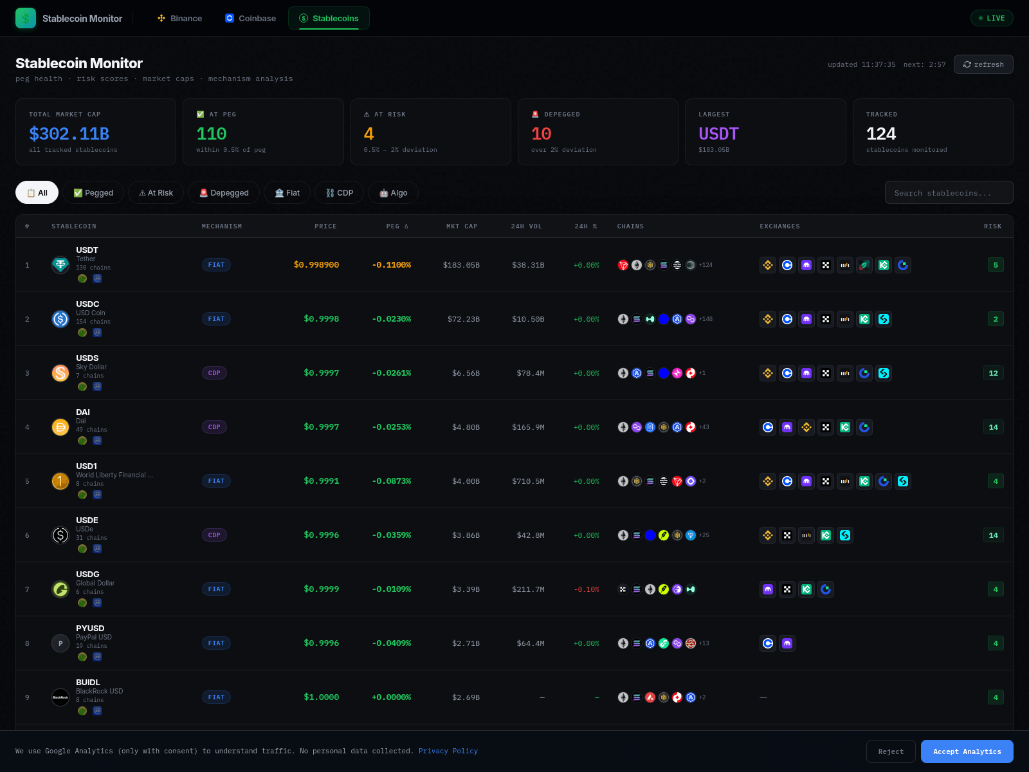Click FIAT mechanism badge in USDC row
Viewport: 1029px width, 772px height.
(x=216, y=319)
